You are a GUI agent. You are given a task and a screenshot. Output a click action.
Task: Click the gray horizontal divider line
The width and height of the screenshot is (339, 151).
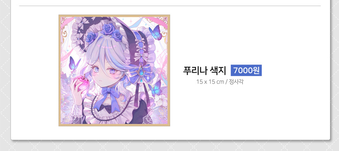tap(170, 6)
